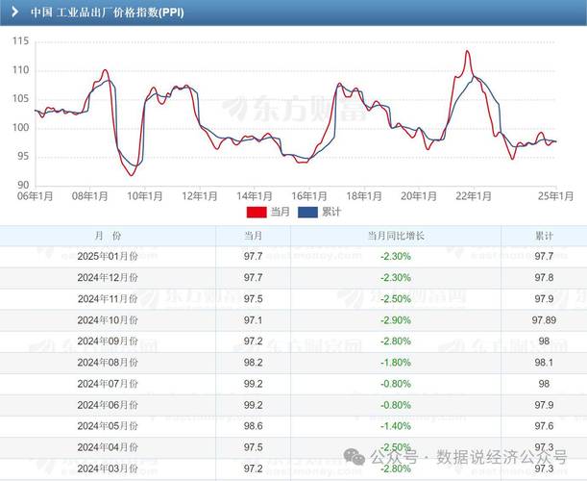The image size is (587, 481).
Task: Click the 当月同比增长 column header
Action: [396, 236]
